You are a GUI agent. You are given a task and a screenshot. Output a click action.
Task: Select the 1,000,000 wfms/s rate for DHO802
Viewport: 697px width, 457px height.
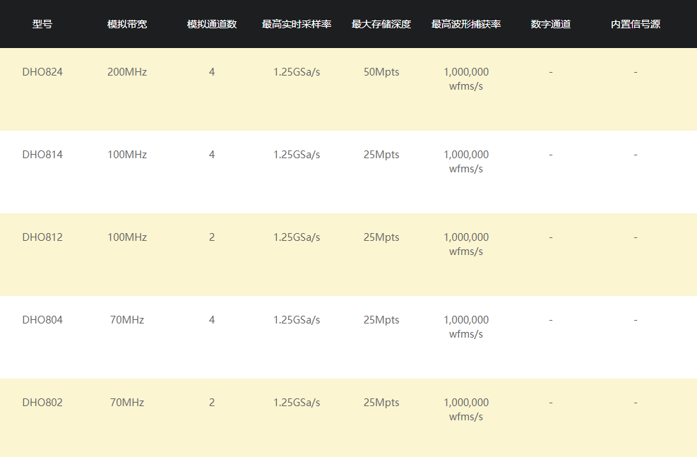pyautogui.click(x=466, y=410)
